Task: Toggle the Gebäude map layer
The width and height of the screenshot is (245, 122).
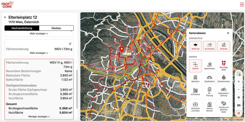Action: tap(224, 46)
